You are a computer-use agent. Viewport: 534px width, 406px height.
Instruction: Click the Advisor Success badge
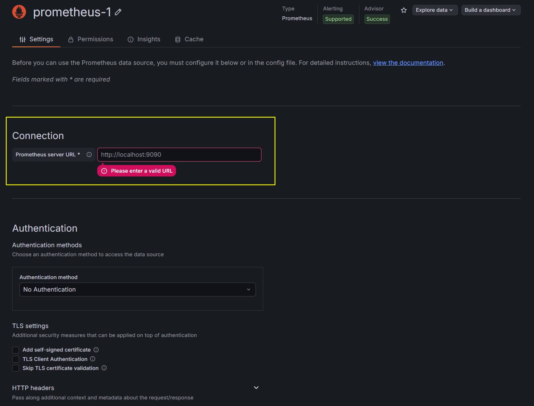point(377,19)
